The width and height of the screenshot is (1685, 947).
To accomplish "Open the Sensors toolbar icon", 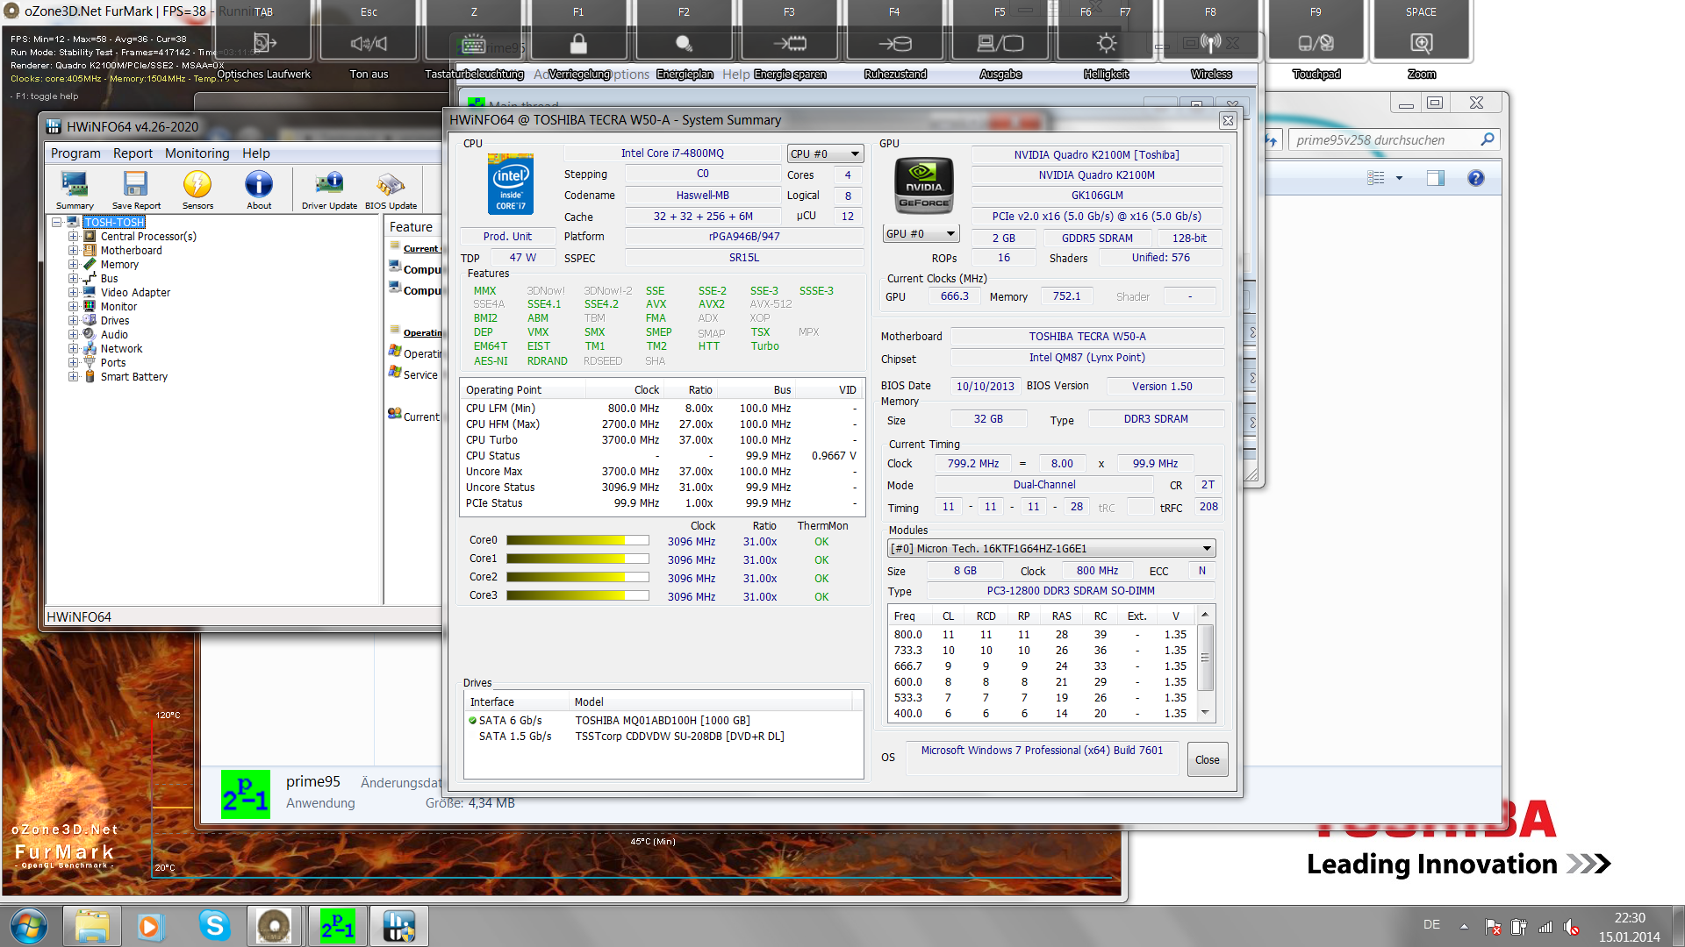I will [197, 189].
